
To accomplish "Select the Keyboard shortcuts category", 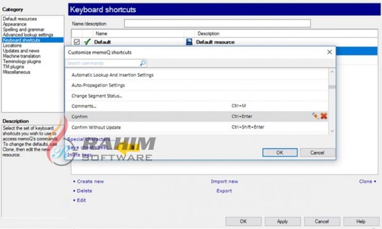I will (x=32, y=40).
